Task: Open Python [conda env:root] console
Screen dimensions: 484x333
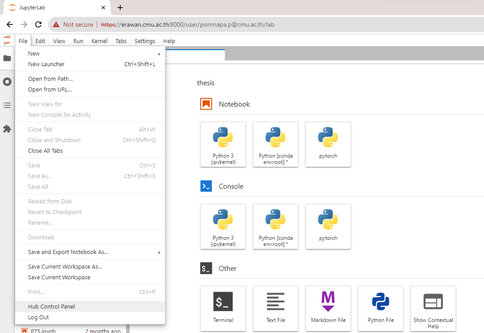Action: click(x=275, y=226)
